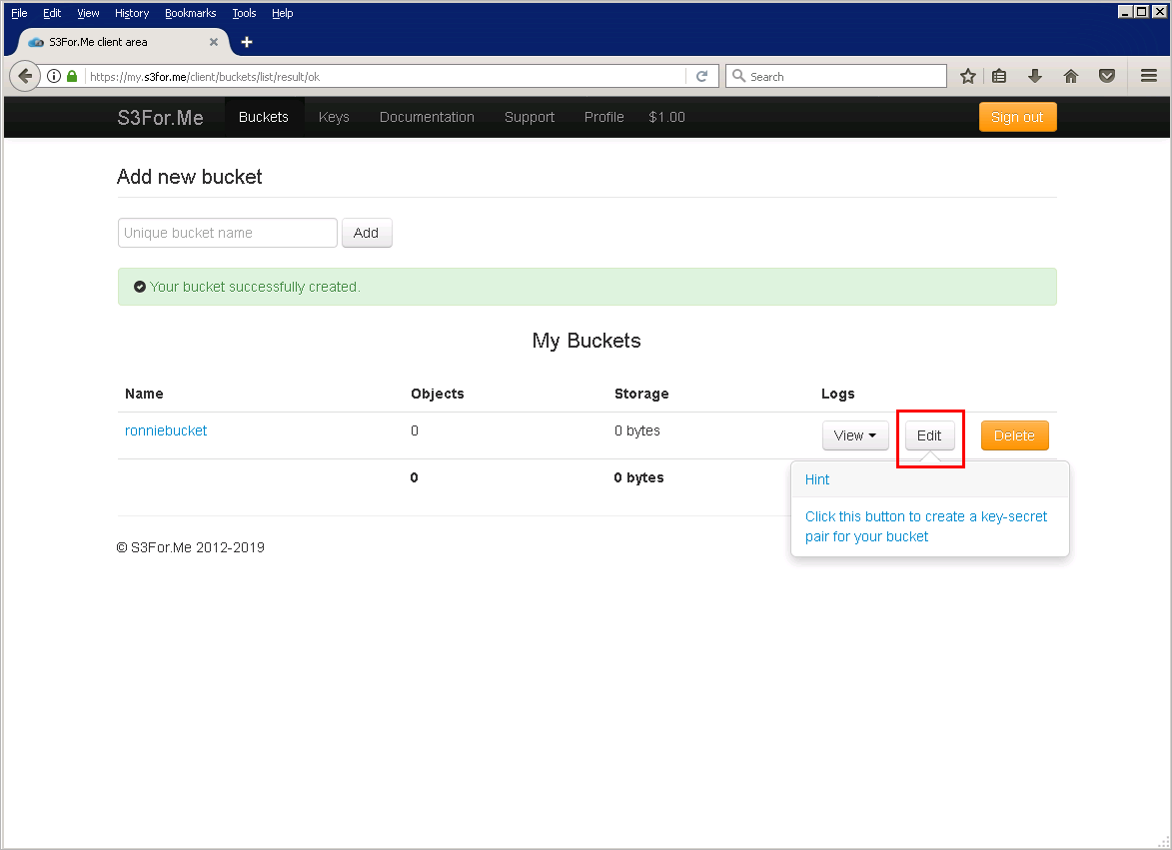Screen dimensions: 1172x850
Task: Open site information icon in address bar
Action: coord(54,76)
